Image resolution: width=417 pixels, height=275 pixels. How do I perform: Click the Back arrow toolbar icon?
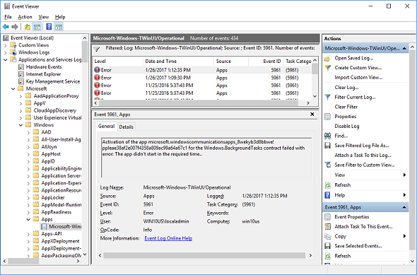(x=6, y=27)
